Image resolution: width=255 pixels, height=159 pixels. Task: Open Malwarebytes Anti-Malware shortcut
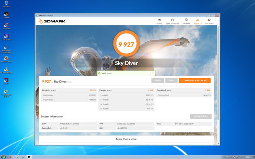pyautogui.click(x=6, y=49)
